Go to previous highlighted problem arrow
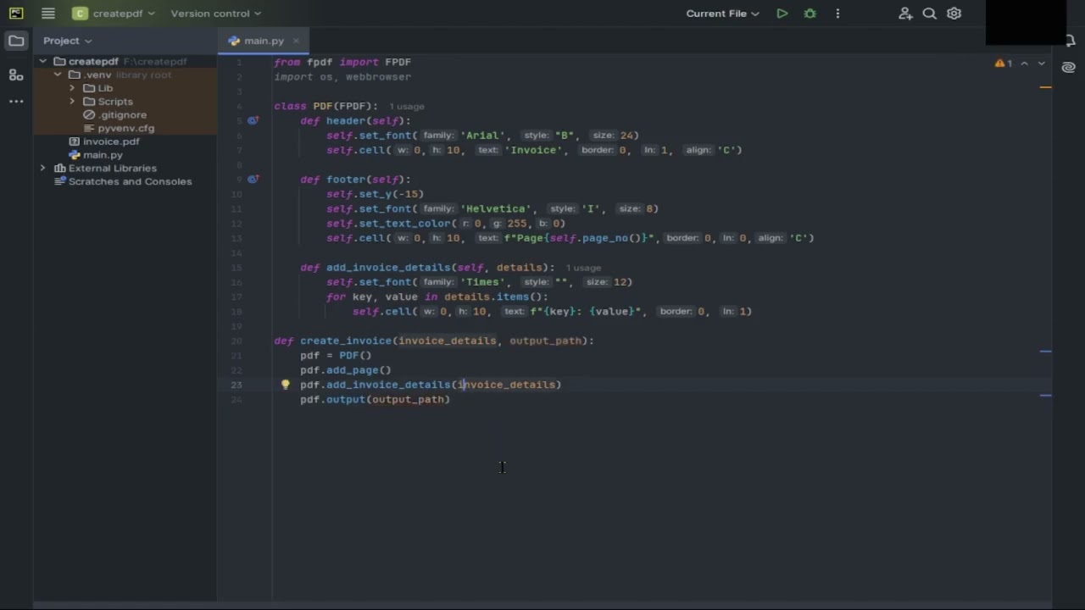Screen dimensions: 1085x610 1025,64
